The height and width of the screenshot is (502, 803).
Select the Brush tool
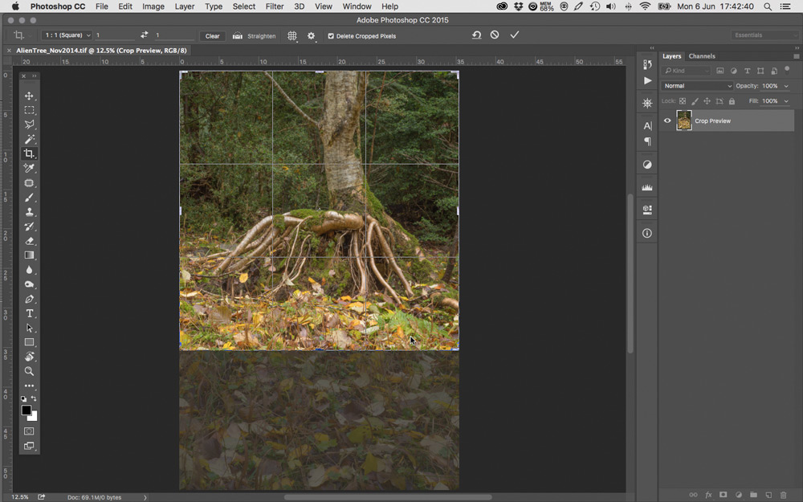[x=30, y=198]
